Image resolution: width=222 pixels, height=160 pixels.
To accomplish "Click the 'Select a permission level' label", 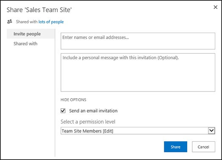I will tap(88, 121).
